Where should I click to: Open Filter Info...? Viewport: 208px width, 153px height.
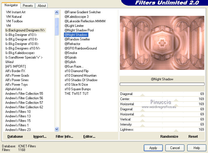point(64,137)
